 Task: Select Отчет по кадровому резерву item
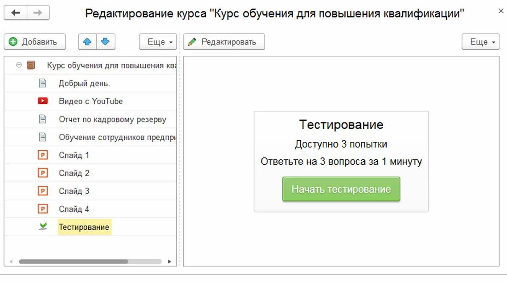coord(112,119)
